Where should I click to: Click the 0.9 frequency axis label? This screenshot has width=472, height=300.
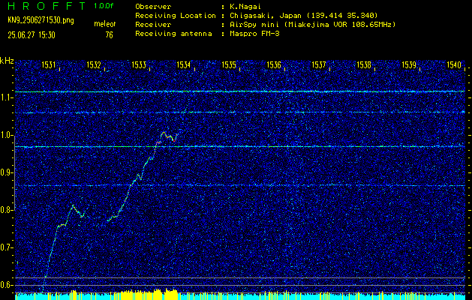point(5,172)
